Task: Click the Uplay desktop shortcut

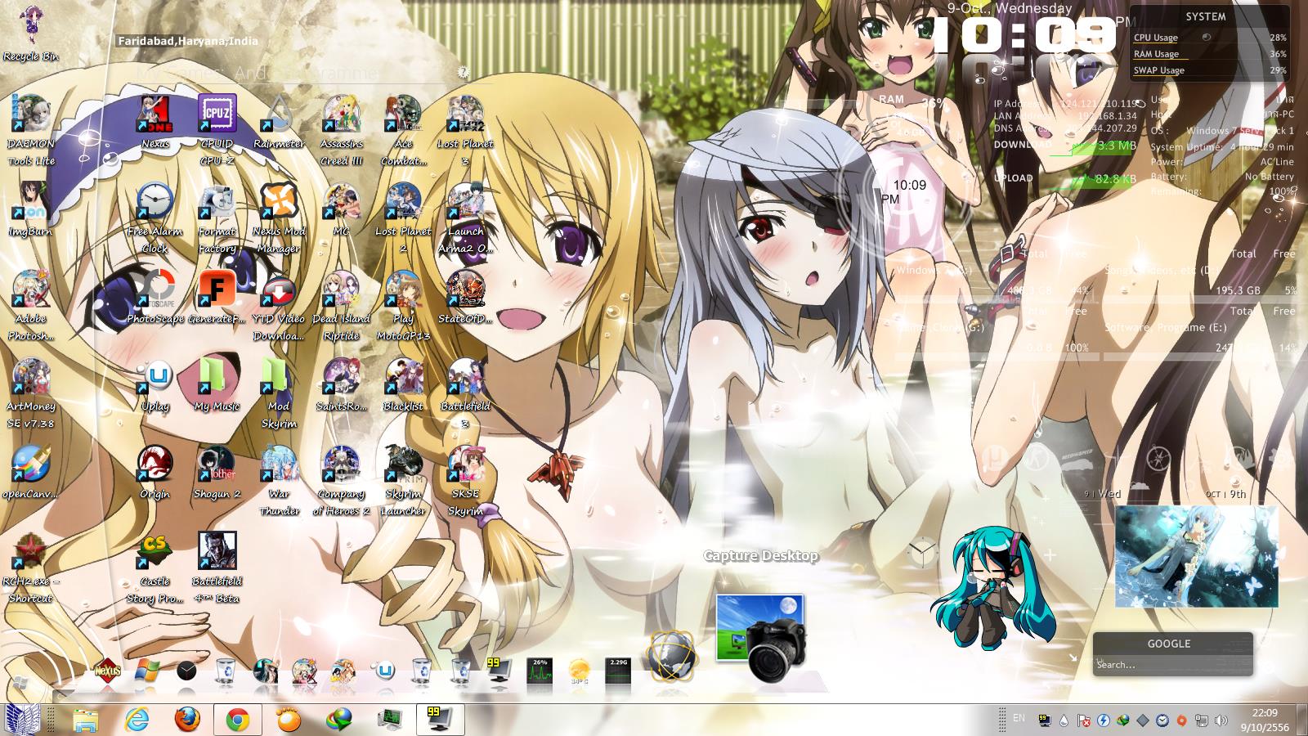Action: point(155,385)
